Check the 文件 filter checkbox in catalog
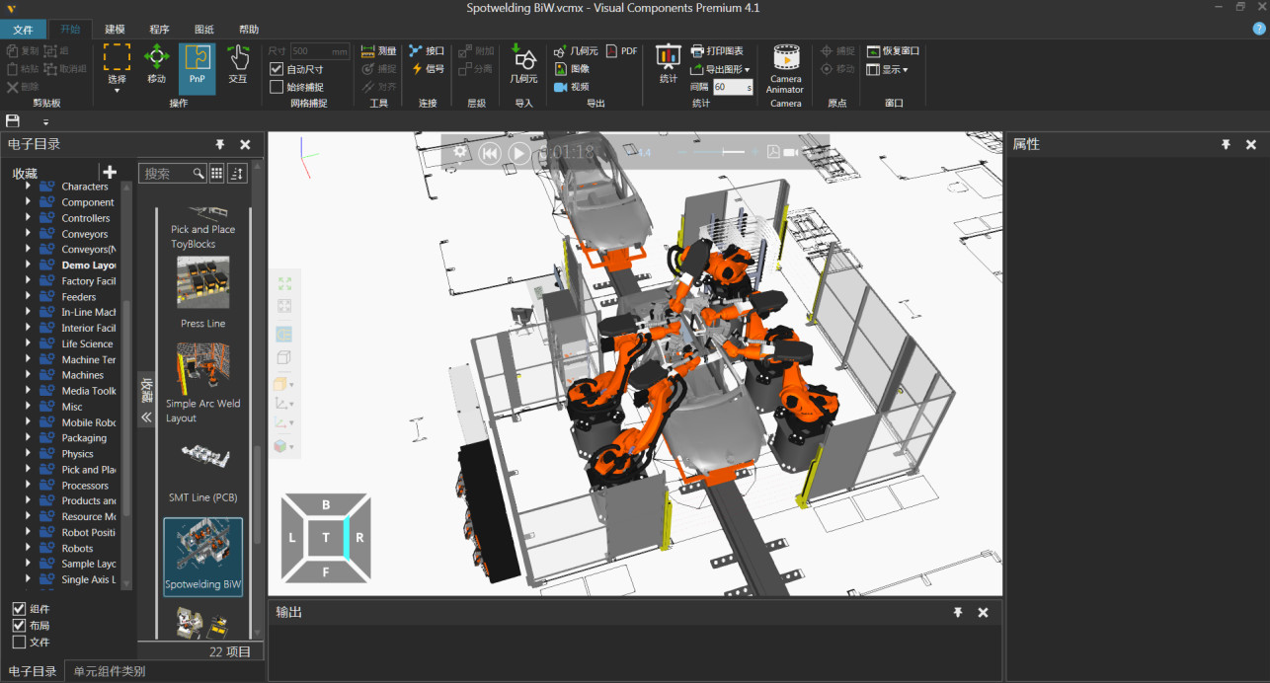The image size is (1270, 683). click(x=19, y=643)
